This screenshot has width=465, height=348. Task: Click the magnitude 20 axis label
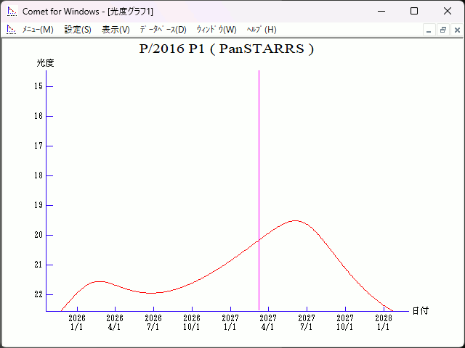pyautogui.click(x=39, y=235)
